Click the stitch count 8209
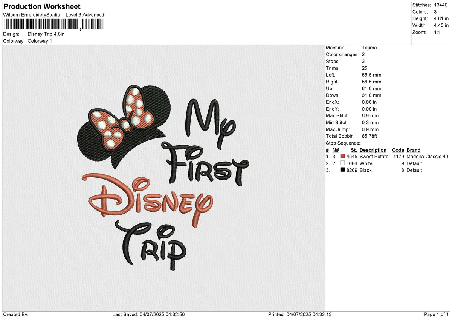Screen dimensions: 452x320 pyautogui.click(x=352, y=170)
